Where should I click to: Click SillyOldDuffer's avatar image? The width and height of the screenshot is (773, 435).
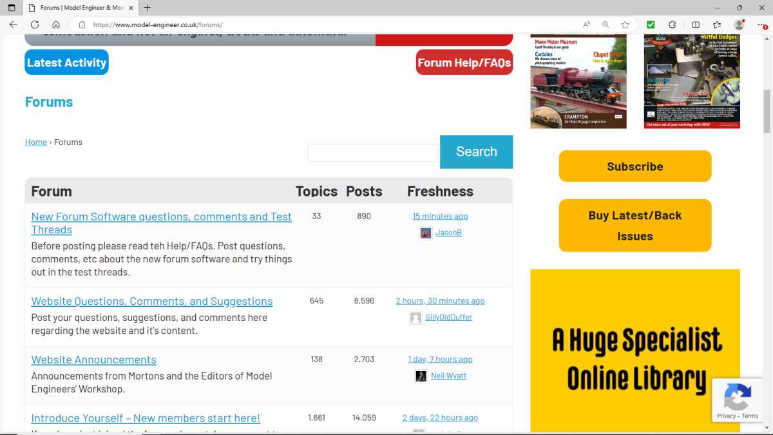coord(415,318)
